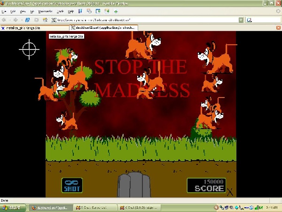Open the File menu
Viewport: 282px width, 212px height.
[x=4, y=11]
